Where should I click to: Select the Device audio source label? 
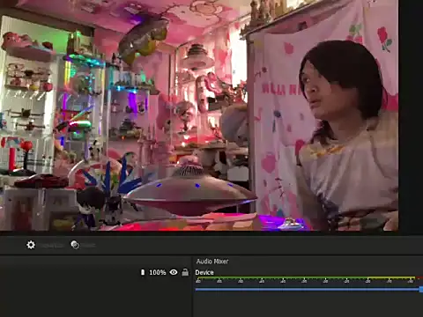click(204, 272)
